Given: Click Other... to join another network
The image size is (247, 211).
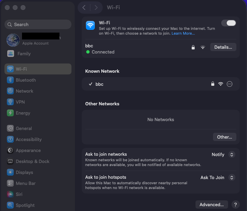Looking at the screenshot, I should (224, 137).
